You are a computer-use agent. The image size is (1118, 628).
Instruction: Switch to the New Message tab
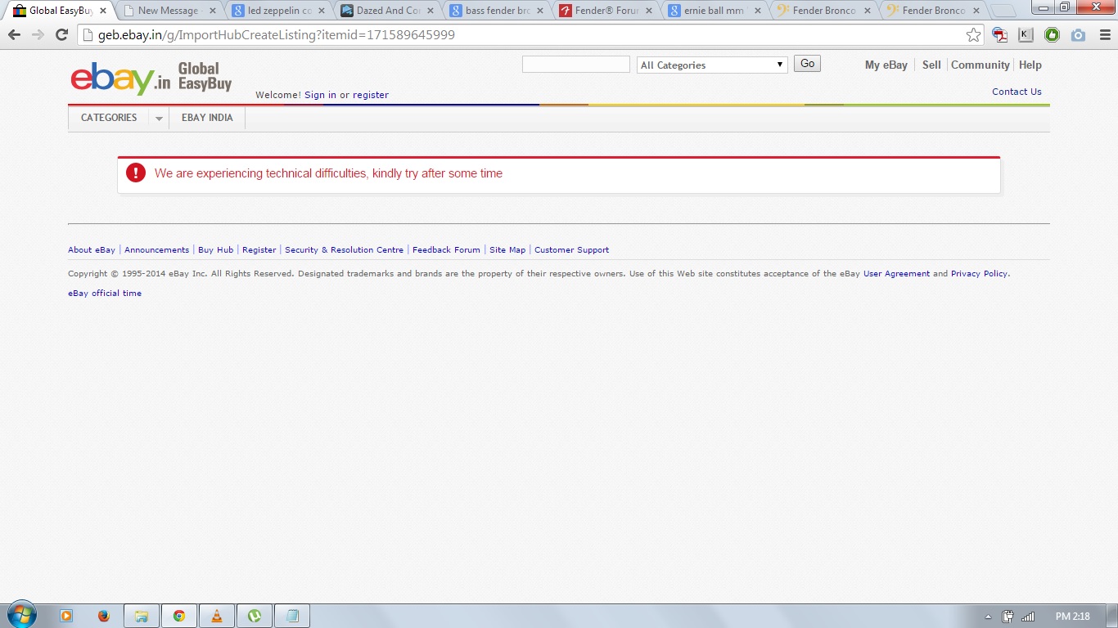coord(168,11)
